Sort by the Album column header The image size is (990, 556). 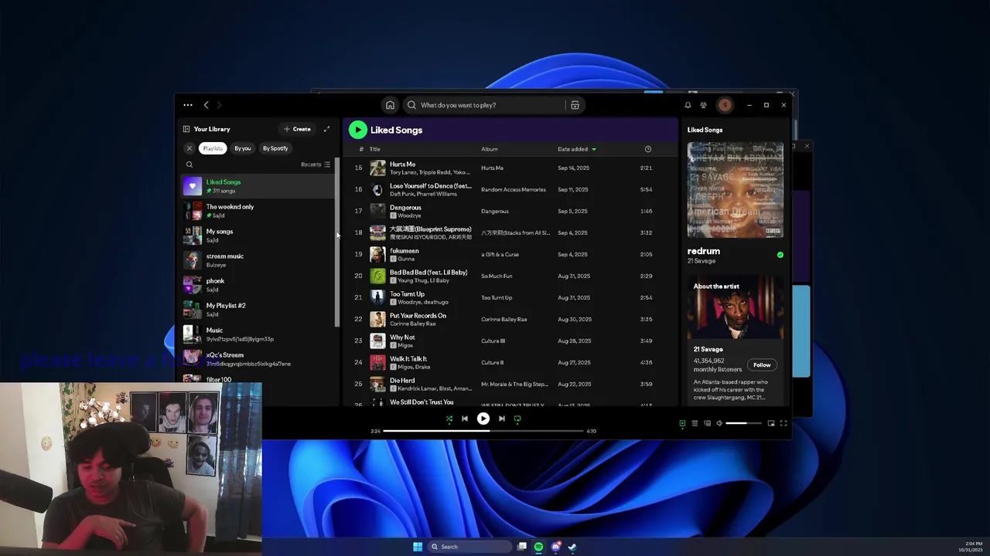pos(490,149)
